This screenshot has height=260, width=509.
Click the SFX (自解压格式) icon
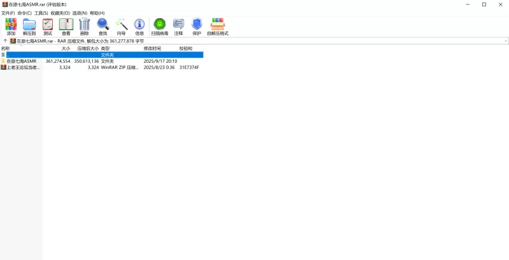pos(218,27)
